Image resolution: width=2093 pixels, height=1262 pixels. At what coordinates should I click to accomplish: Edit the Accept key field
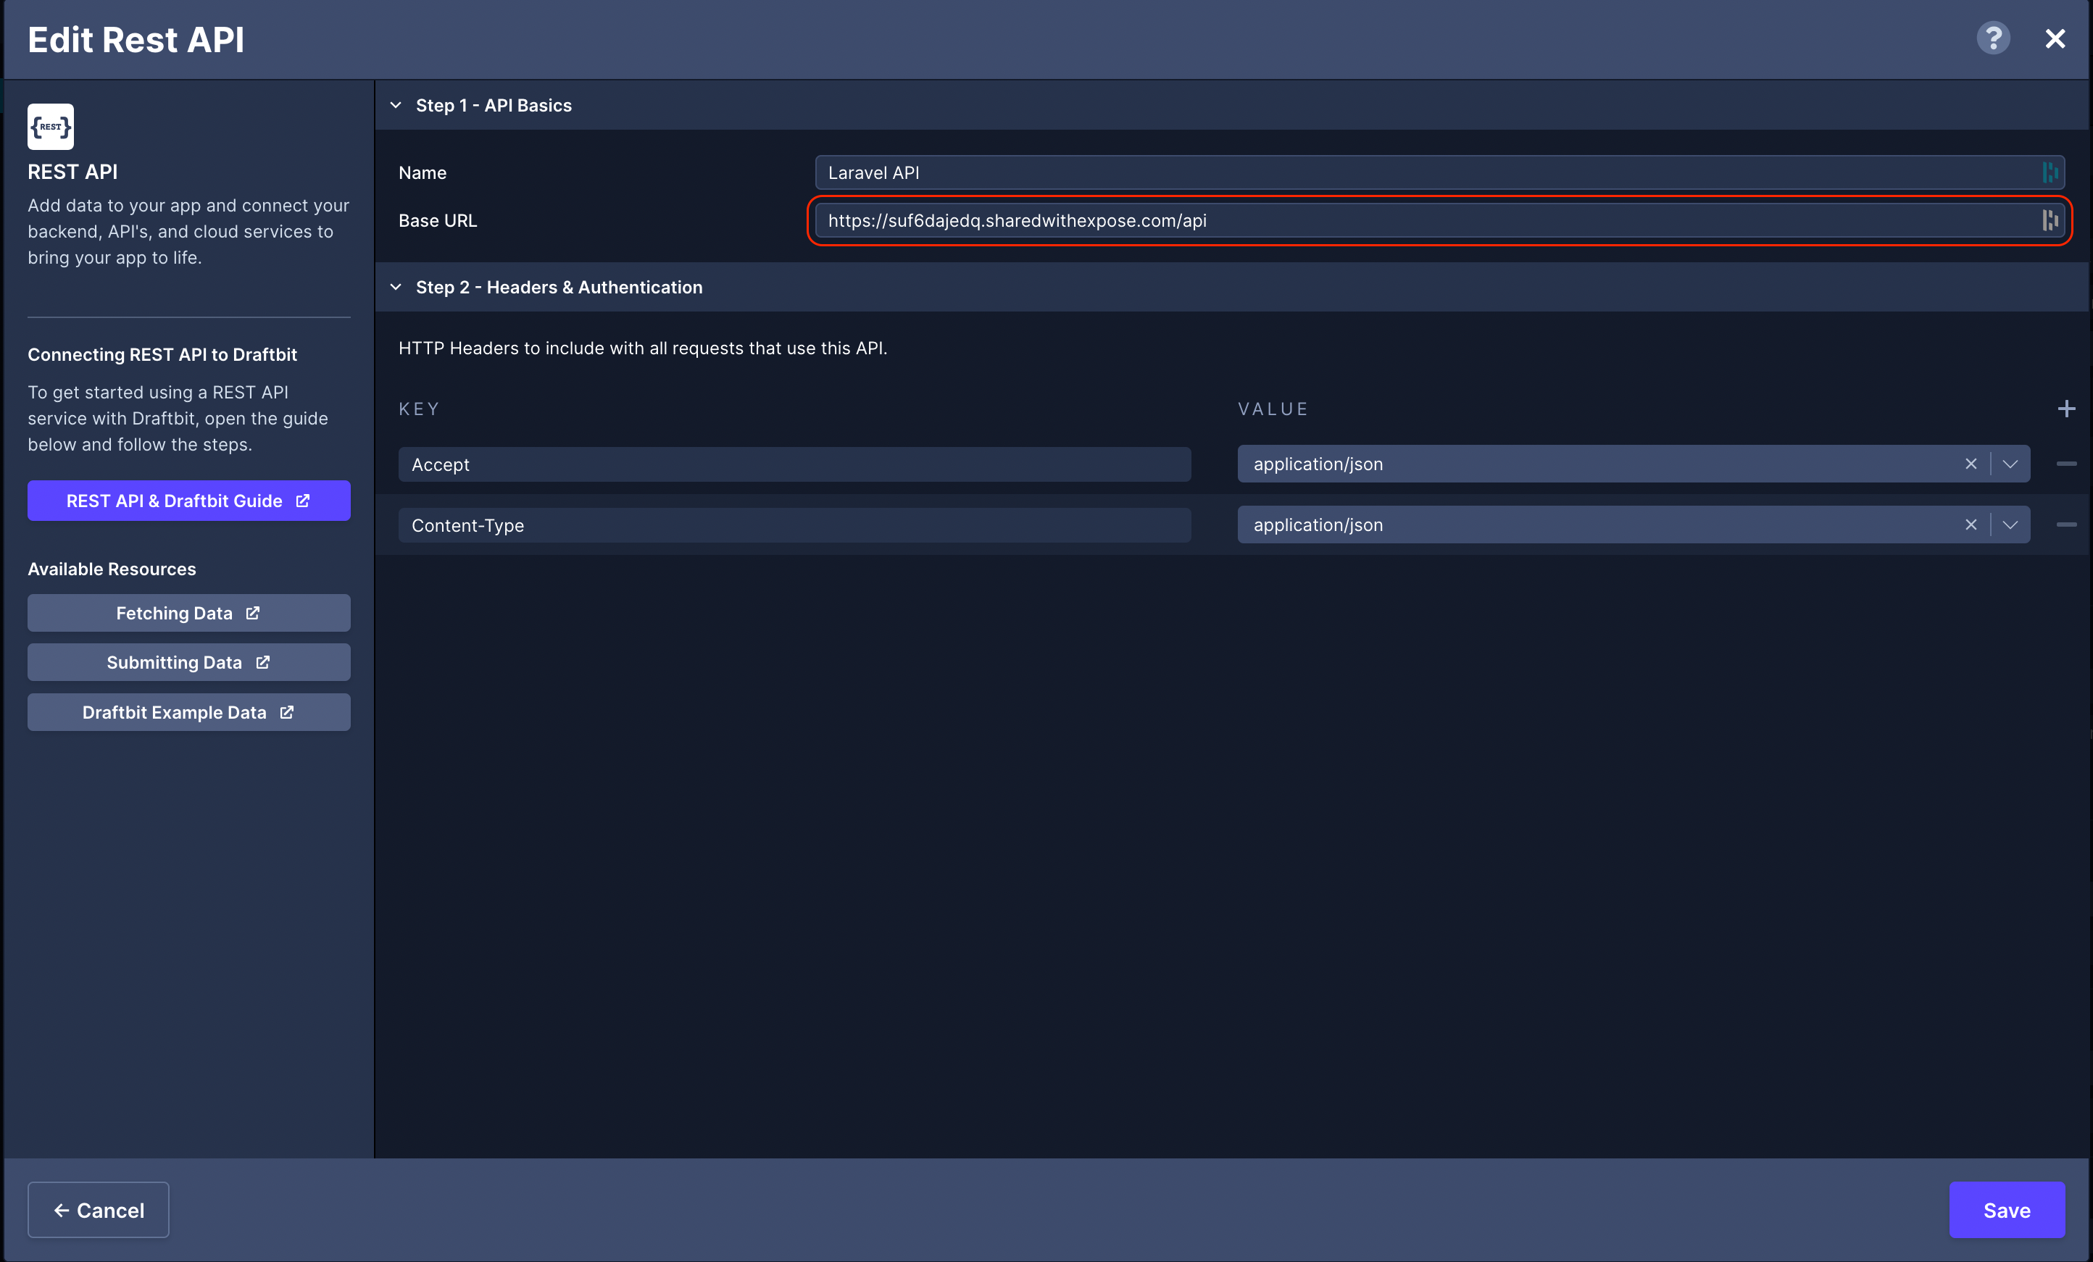click(x=794, y=464)
